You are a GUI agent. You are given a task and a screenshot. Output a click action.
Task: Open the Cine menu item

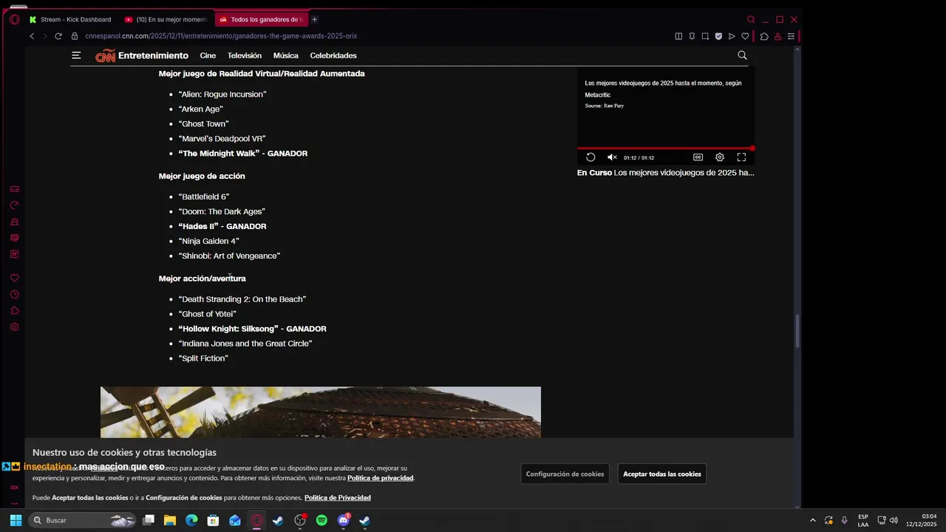pos(208,55)
